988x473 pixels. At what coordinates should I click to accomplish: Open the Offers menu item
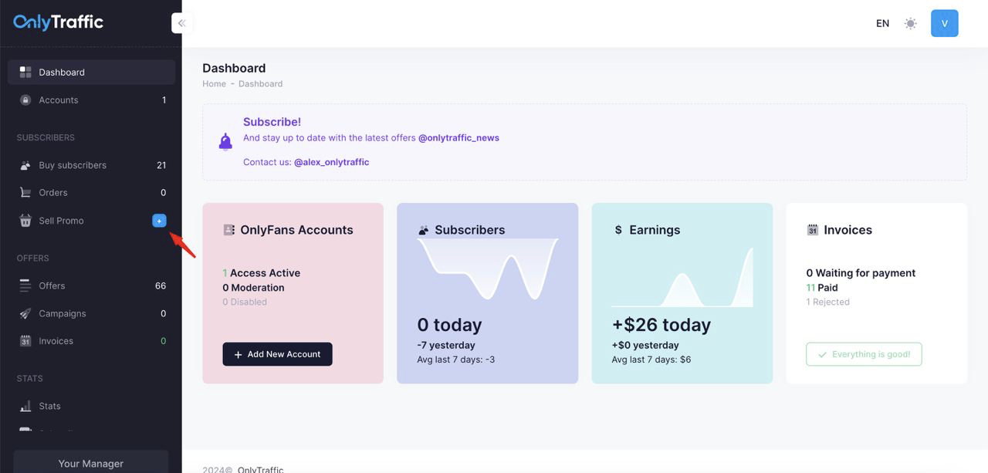click(x=52, y=285)
